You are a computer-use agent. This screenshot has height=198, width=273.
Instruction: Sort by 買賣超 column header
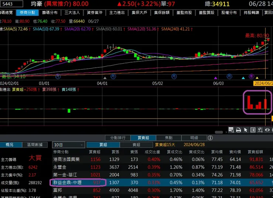click(95, 152)
